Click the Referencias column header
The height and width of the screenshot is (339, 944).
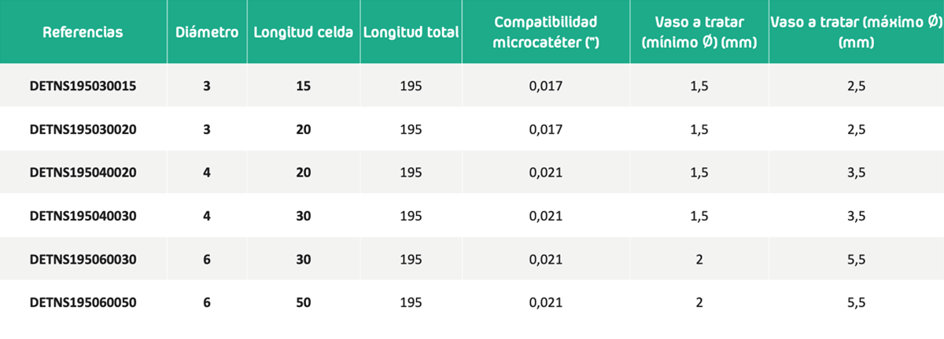[83, 32]
